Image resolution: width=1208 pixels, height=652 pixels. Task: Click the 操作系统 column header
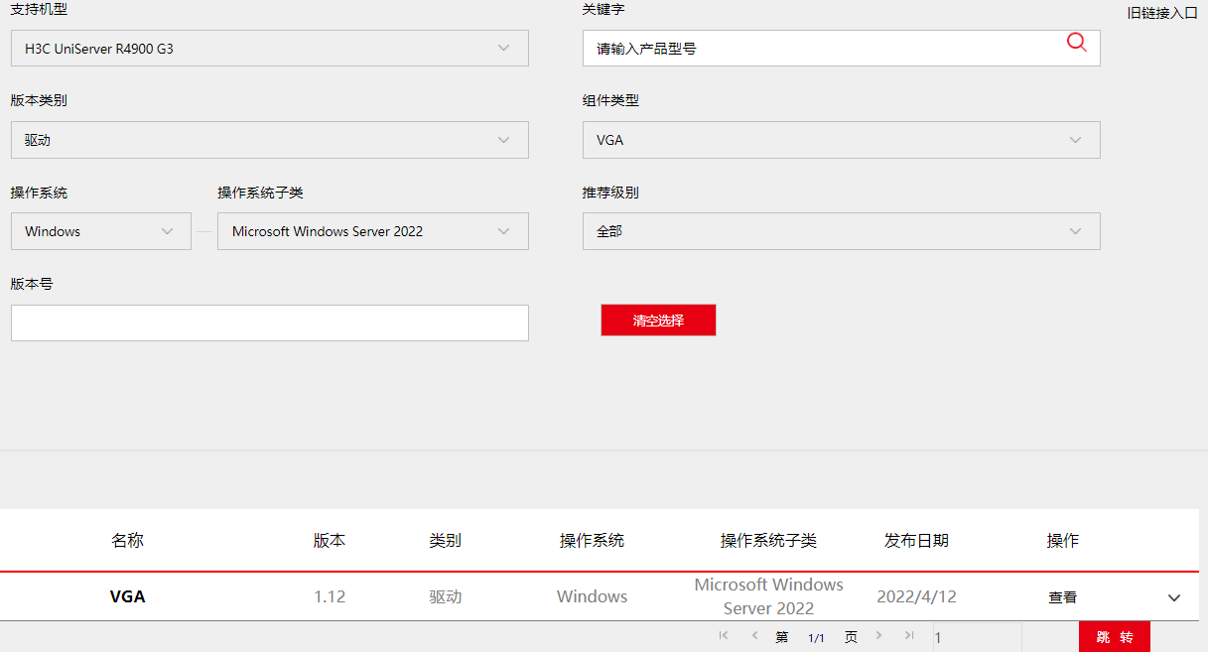[x=592, y=541]
